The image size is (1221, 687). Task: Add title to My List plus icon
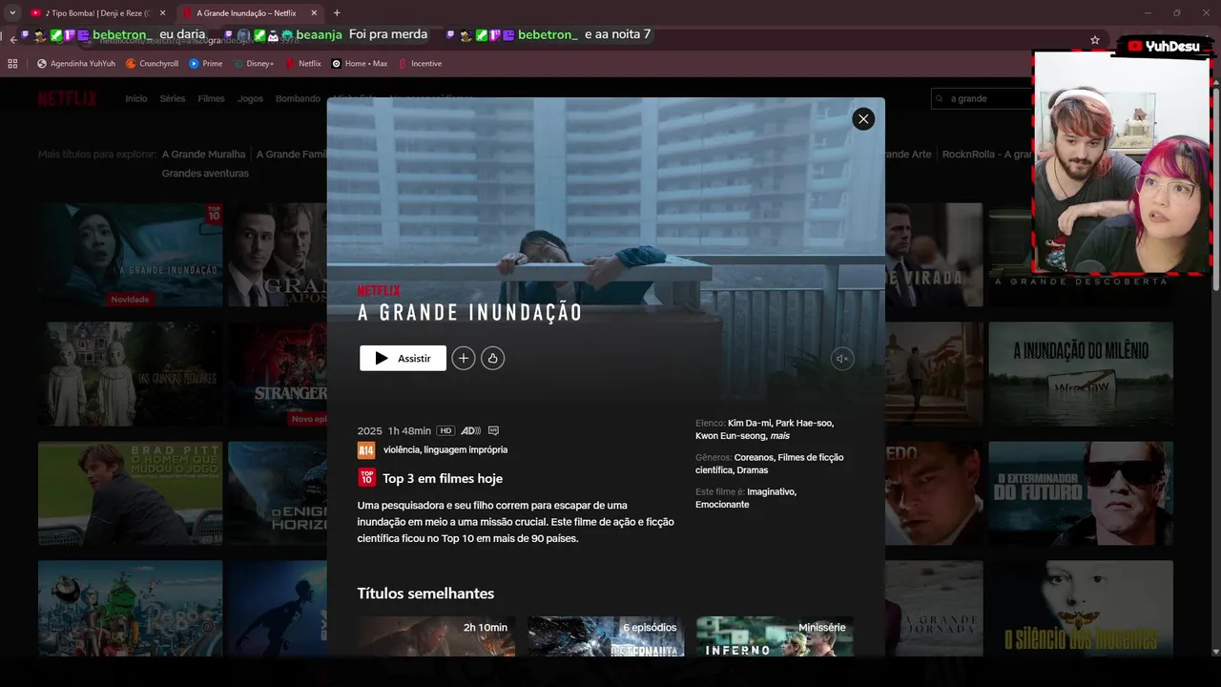coord(464,358)
